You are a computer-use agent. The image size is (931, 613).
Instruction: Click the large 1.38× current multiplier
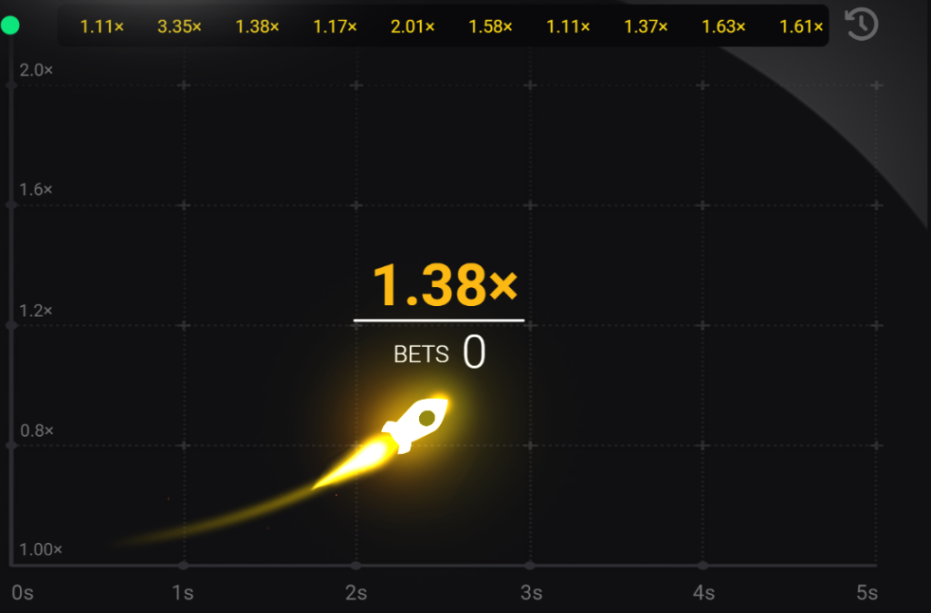coord(444,286)
